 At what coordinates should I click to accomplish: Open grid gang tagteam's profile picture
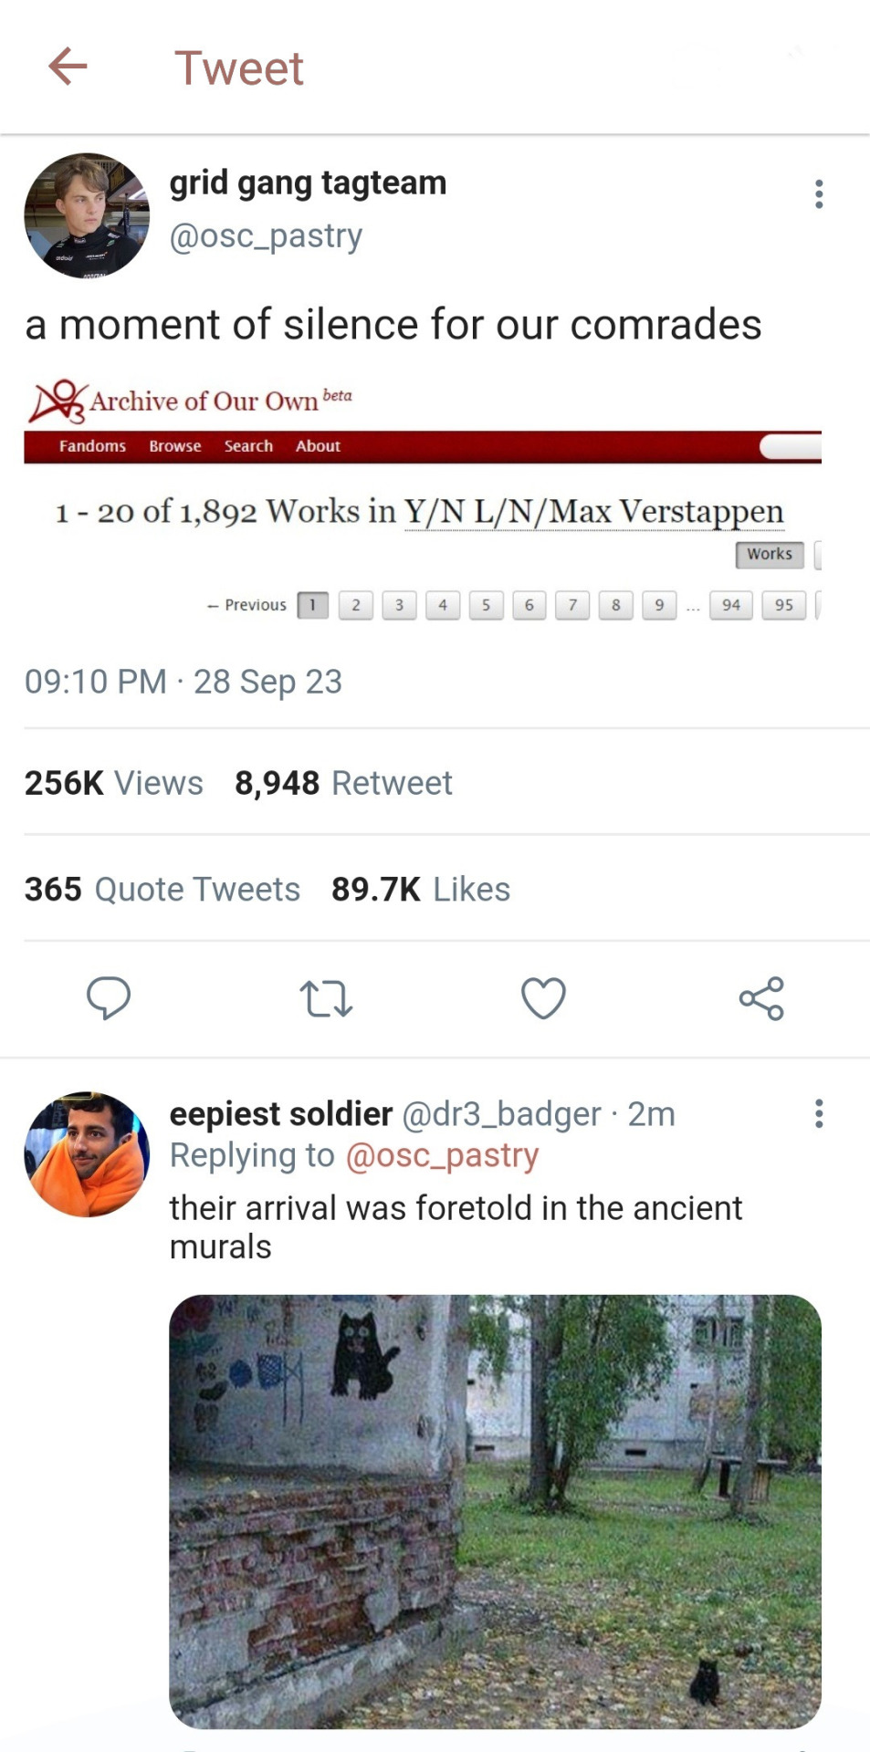(87, 215)
